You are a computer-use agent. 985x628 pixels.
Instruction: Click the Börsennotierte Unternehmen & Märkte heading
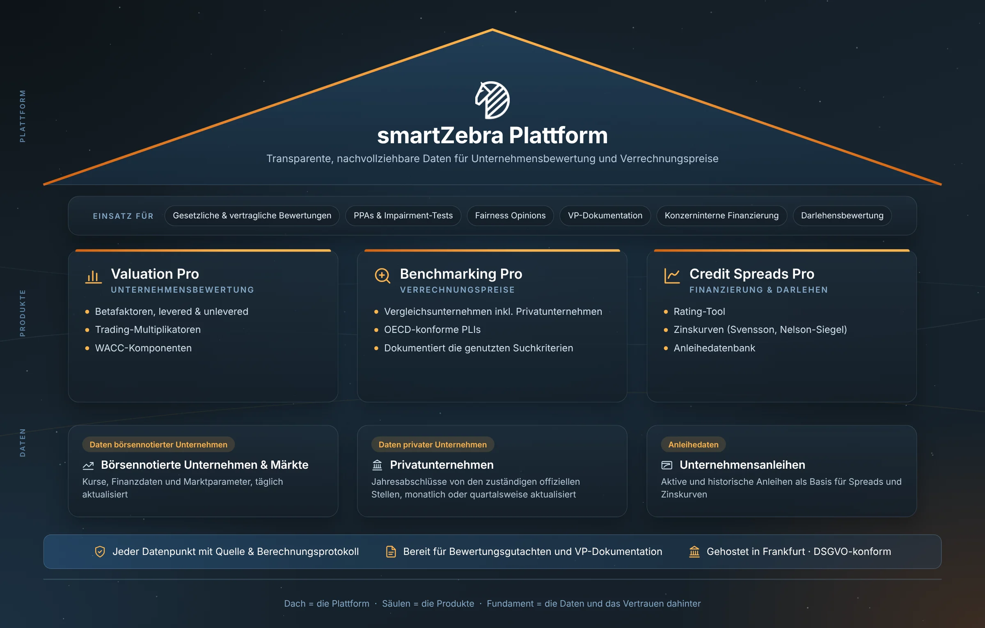pyautogui.click(x=204, y=465)
